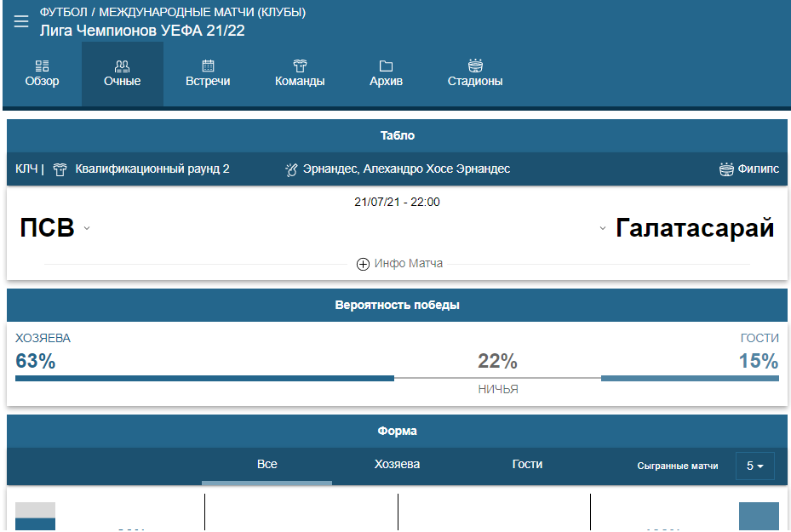Click the Очные head-to-head people icon
The height and width of the screenshot is (532, 791).
click(x=122, y=66)
